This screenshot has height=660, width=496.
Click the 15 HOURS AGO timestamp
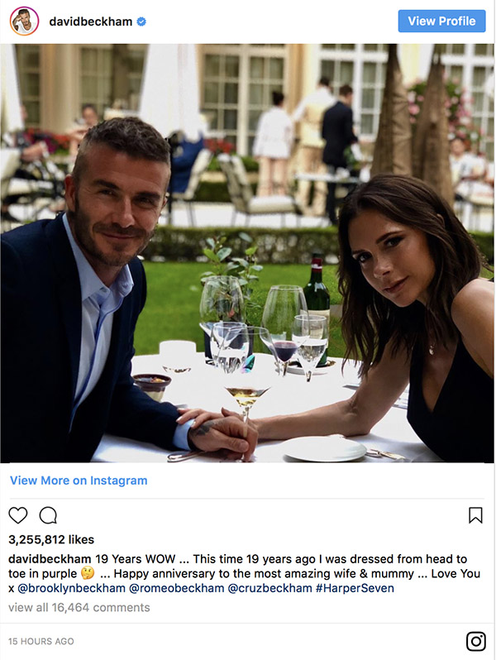41,641
